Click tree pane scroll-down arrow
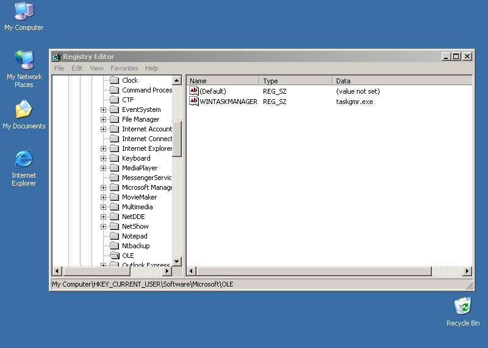Screen dimensions: 488x348 pyautogui.click(x=177, y=262)
